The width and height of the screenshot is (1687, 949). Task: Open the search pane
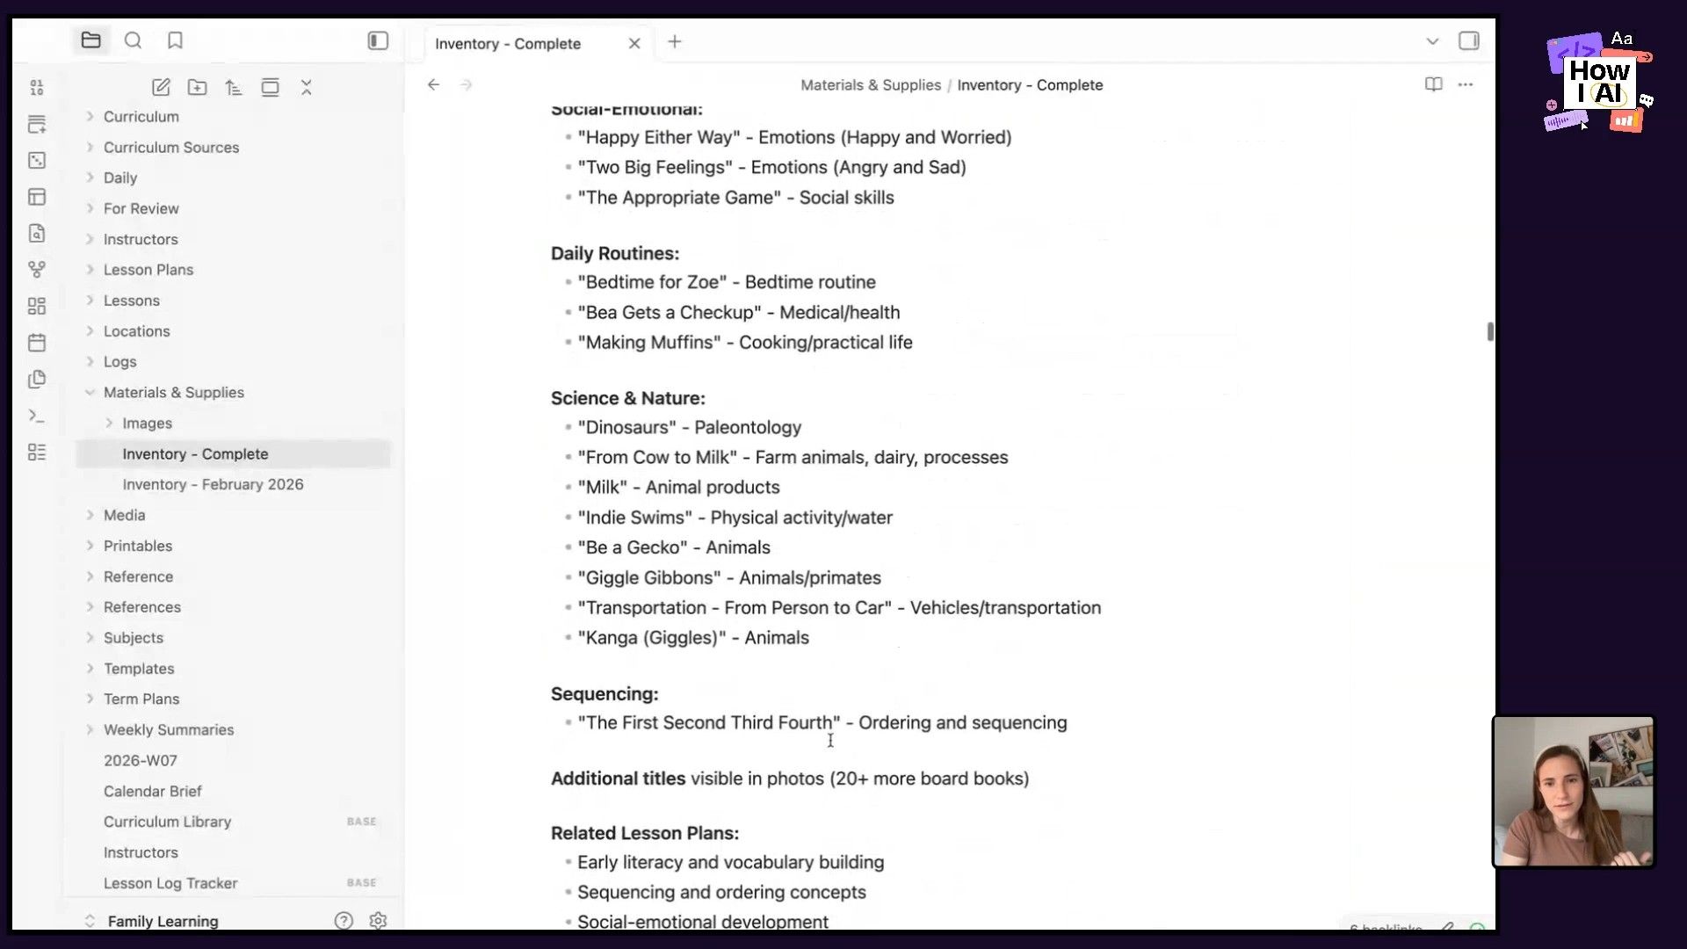(133, 40)
